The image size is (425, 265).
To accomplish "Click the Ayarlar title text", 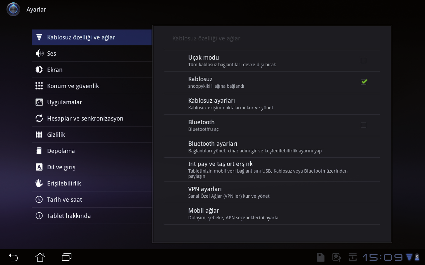I will click(x=36, y=10).
